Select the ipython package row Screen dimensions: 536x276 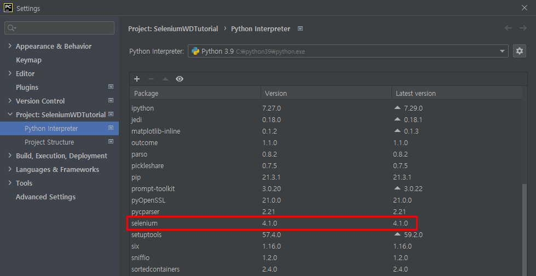coord(326,108)
